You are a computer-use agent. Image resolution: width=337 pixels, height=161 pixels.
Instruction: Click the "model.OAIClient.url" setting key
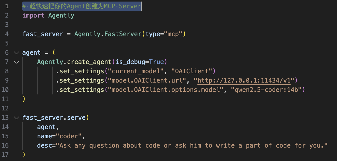pyautogui.click(x=147, y=81)
